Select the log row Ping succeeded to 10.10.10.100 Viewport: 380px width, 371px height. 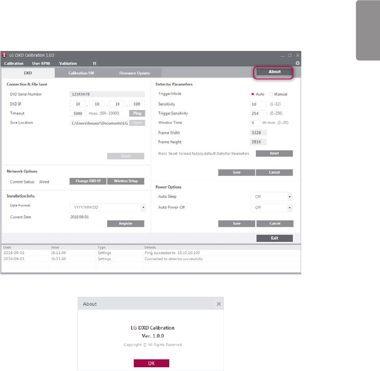151,253
